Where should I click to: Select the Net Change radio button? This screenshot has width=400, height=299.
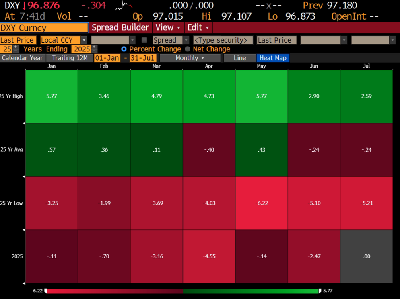coord(188,49)
